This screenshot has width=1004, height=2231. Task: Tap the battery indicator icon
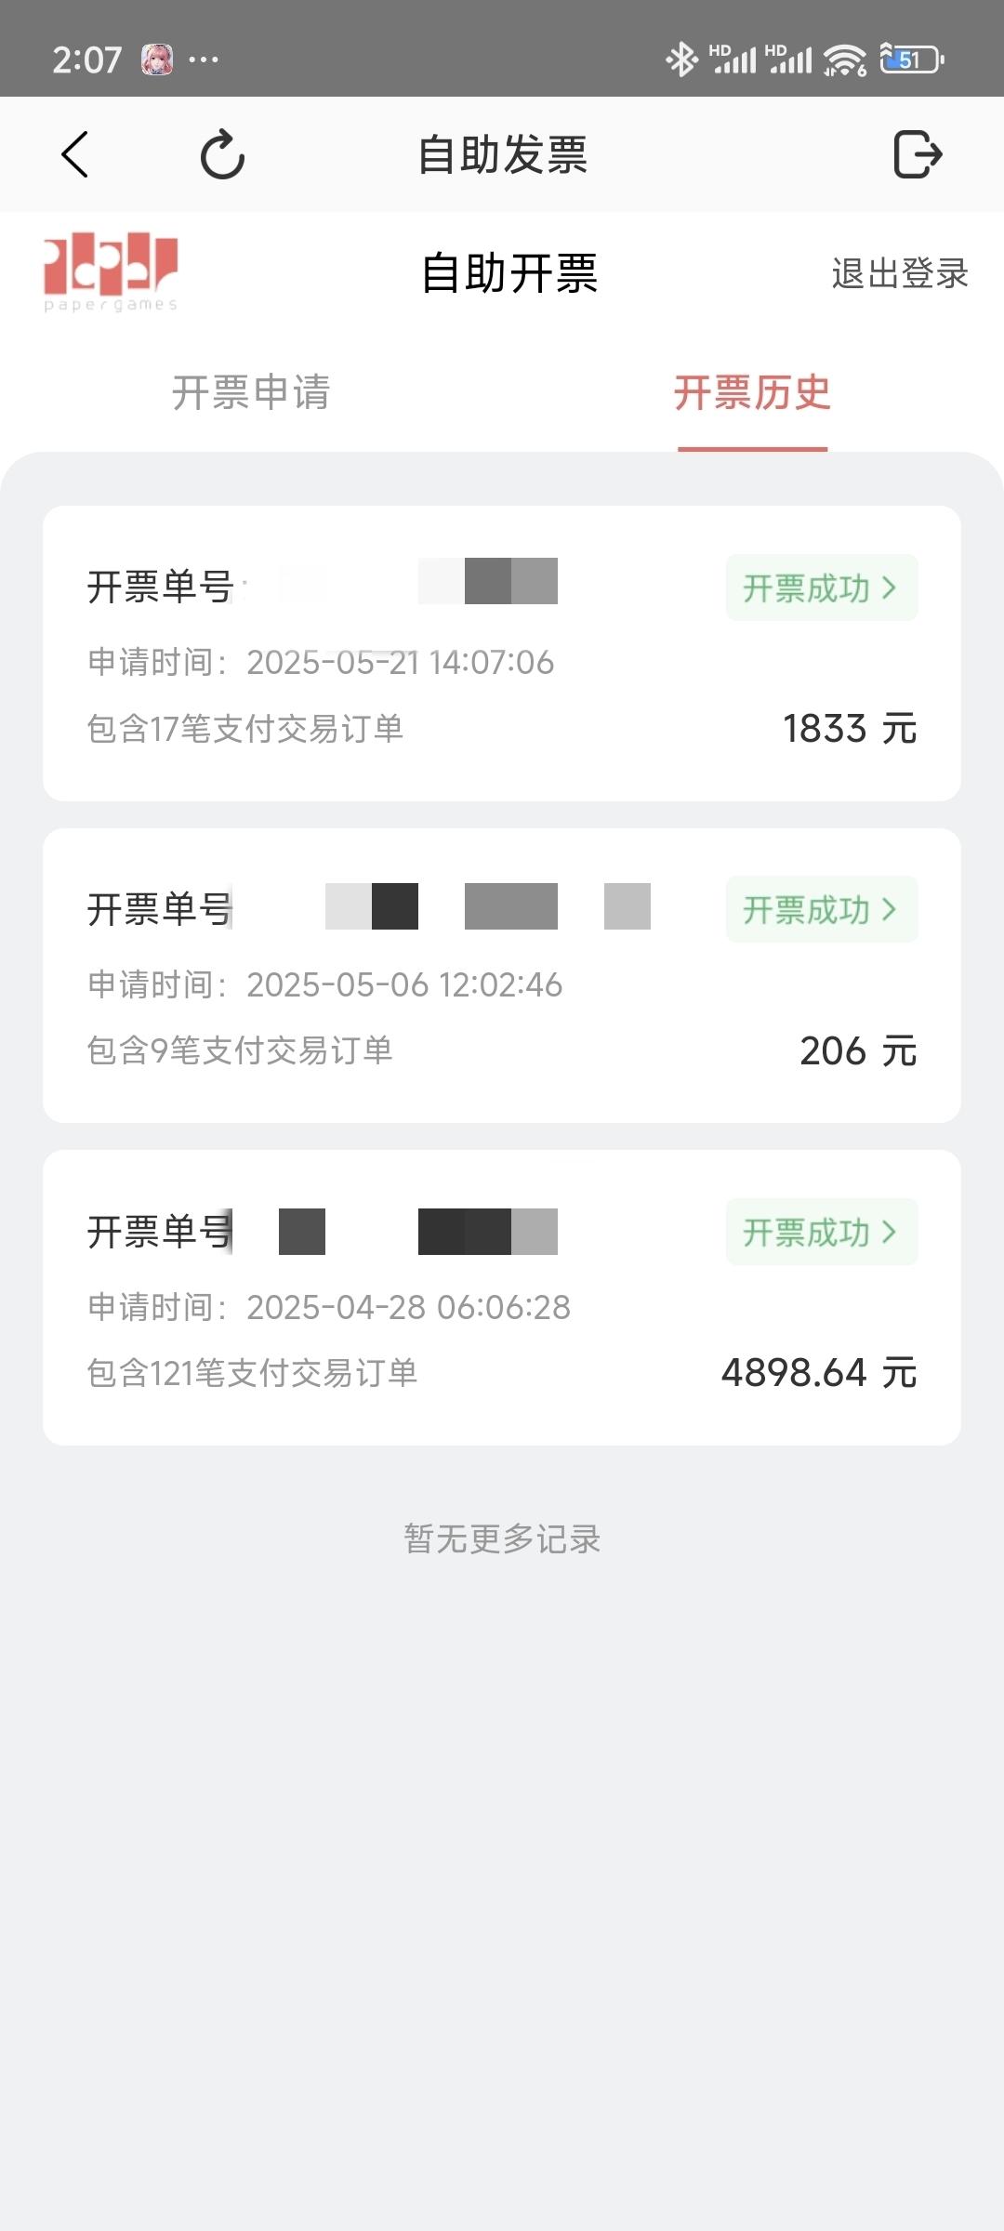[912, 59]
